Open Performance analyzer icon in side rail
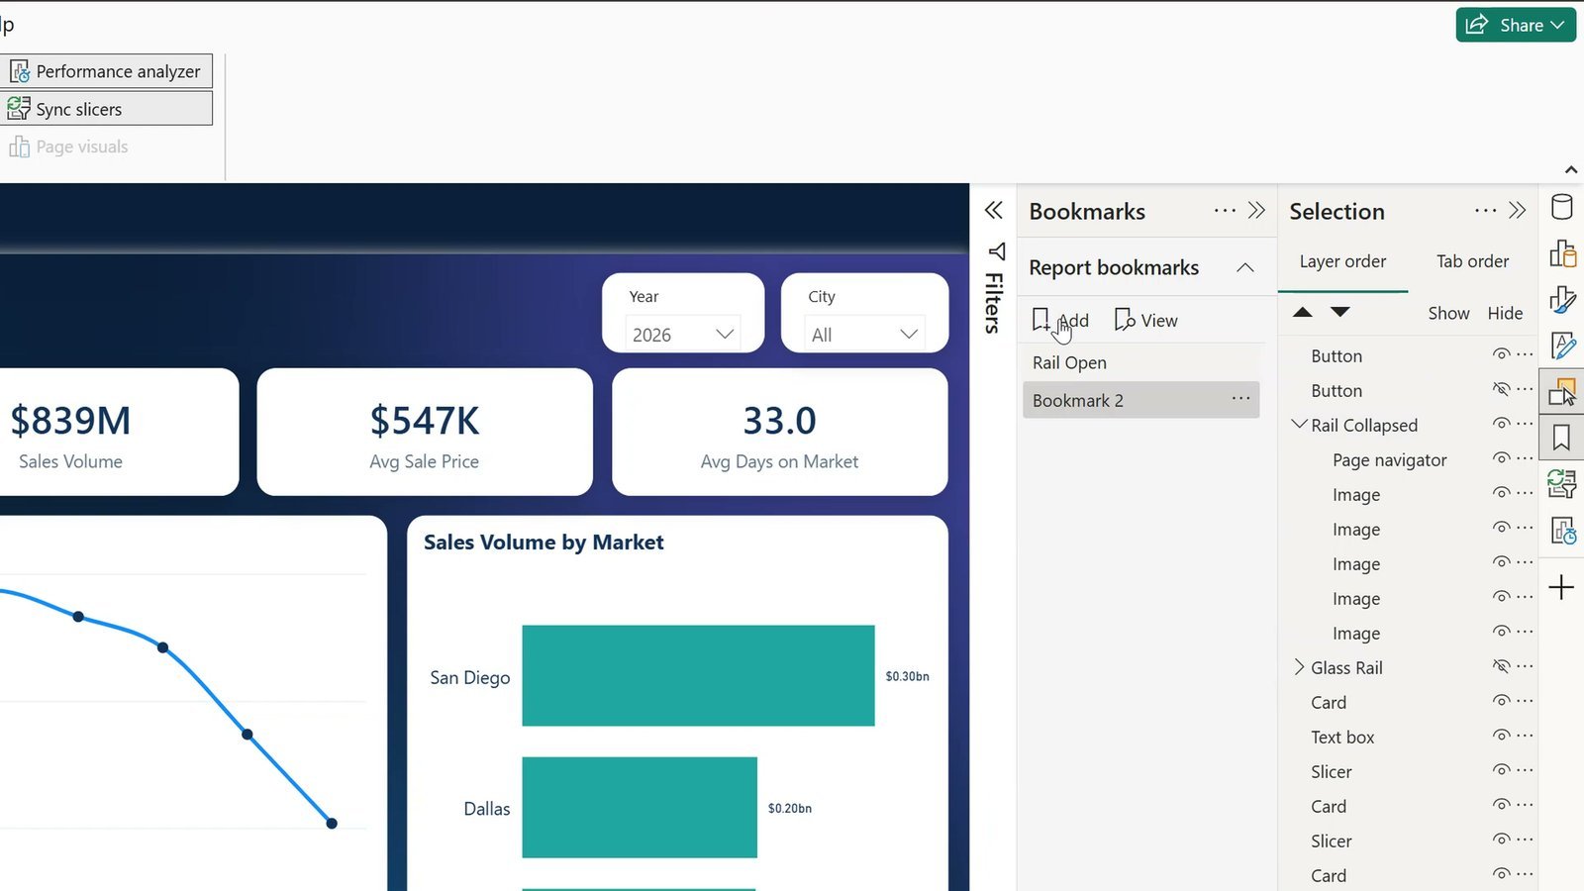 click(x=1562, y=531)
